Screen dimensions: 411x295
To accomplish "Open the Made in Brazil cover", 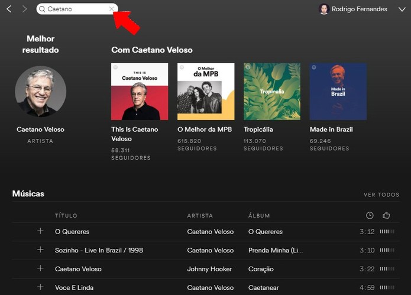I will (x=338, y=92).
